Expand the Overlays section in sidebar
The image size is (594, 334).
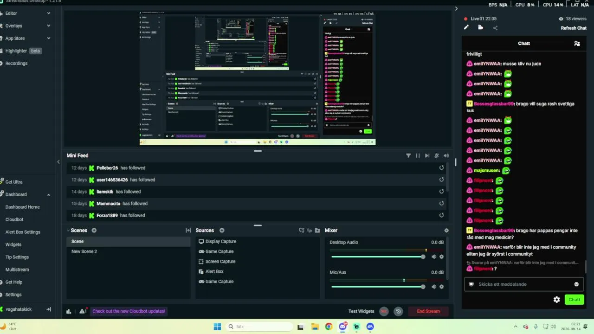pos(49,26)
